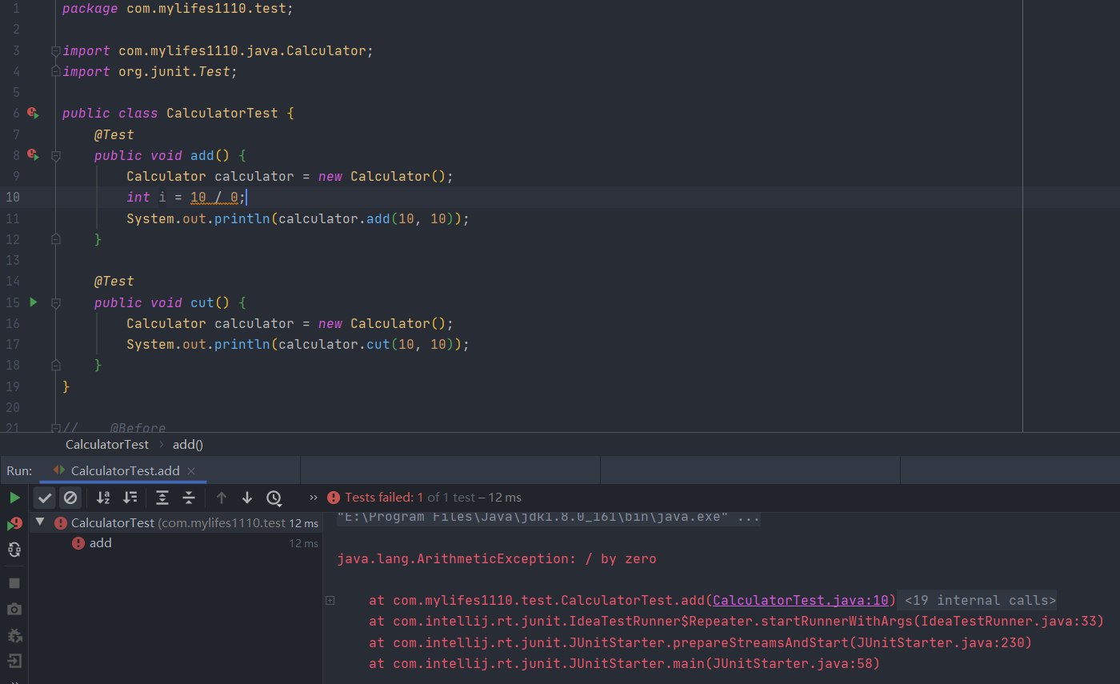Sort test results alphabetically
The width and height of the screenshot is (1120, 684).
click(103, 498)
